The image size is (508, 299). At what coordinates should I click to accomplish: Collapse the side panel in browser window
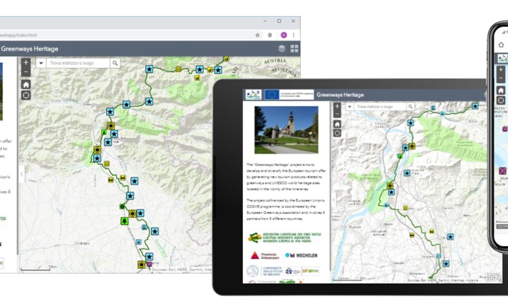(21, 174)
